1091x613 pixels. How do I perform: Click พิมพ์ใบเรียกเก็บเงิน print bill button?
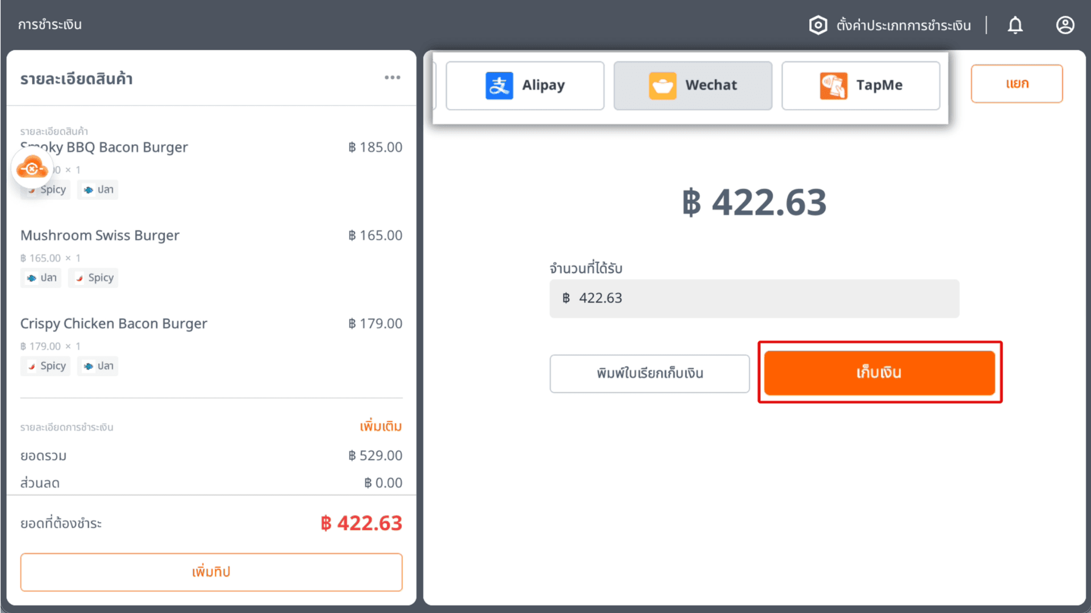649,373
